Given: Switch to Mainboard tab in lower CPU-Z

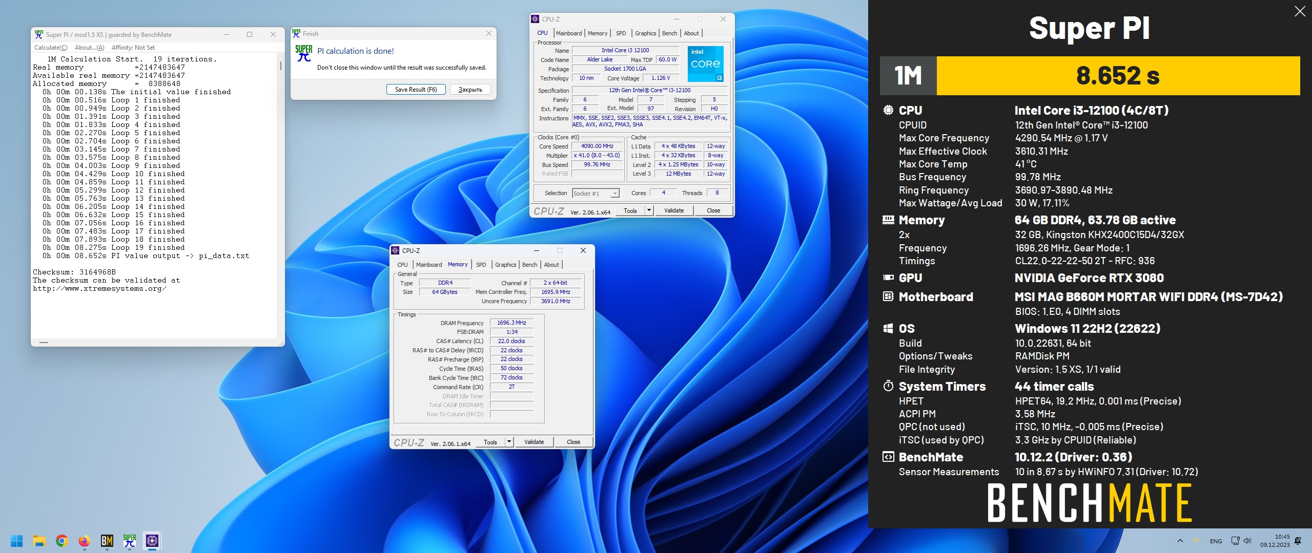Looking at the screenshot, I should click(x=429, y=265).
